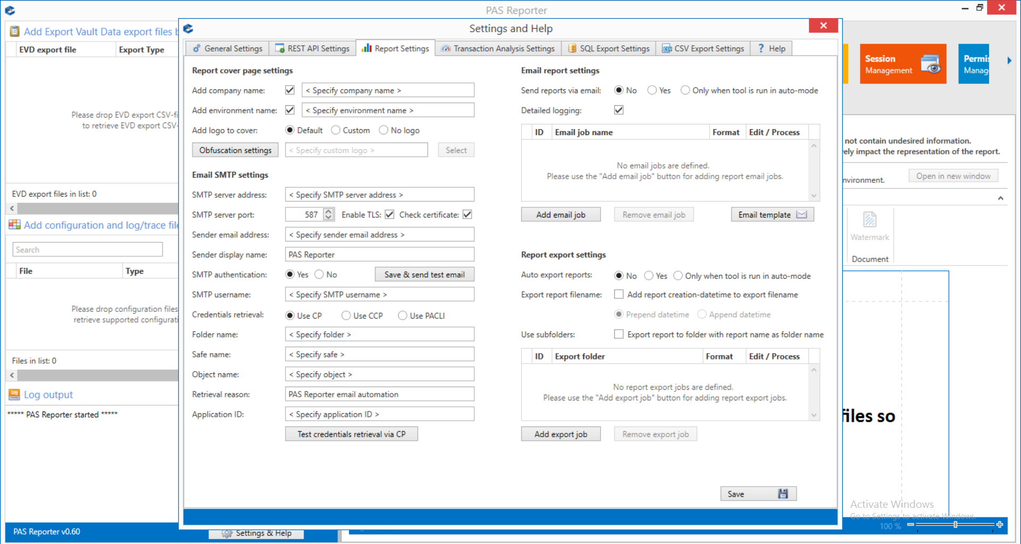Click the Add email job button
Viewport: 1021px width, 544px height.
tap(560, 214)
